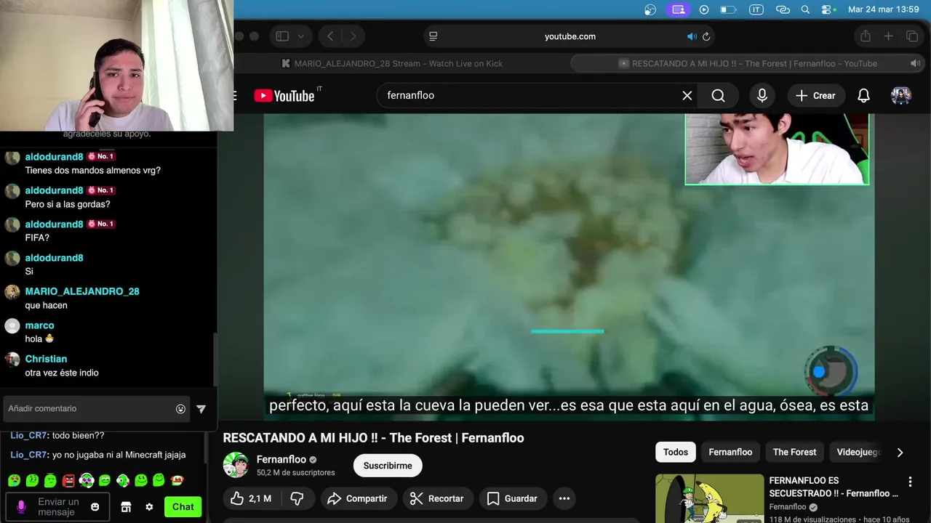The width and height of the screenshot is (931, 523).
Task: Open Fernanfloo channel avatar
Action: point(236,466)
